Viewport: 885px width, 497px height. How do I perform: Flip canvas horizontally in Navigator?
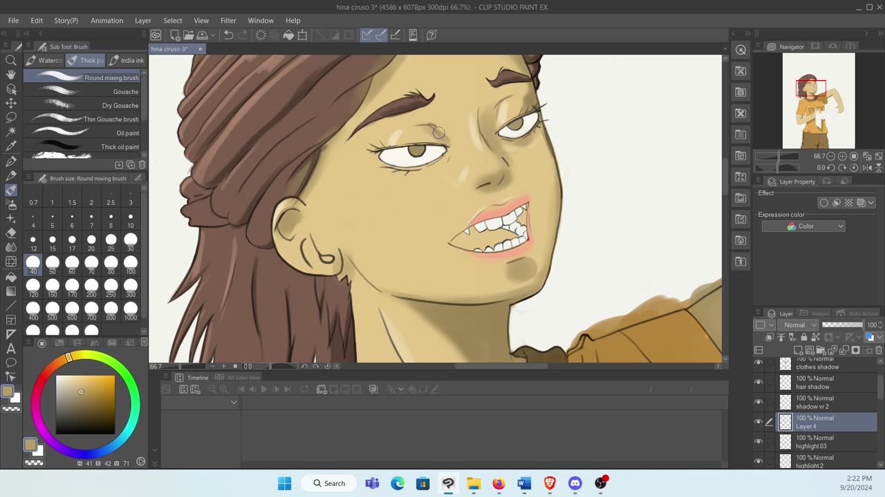[867, 168]
